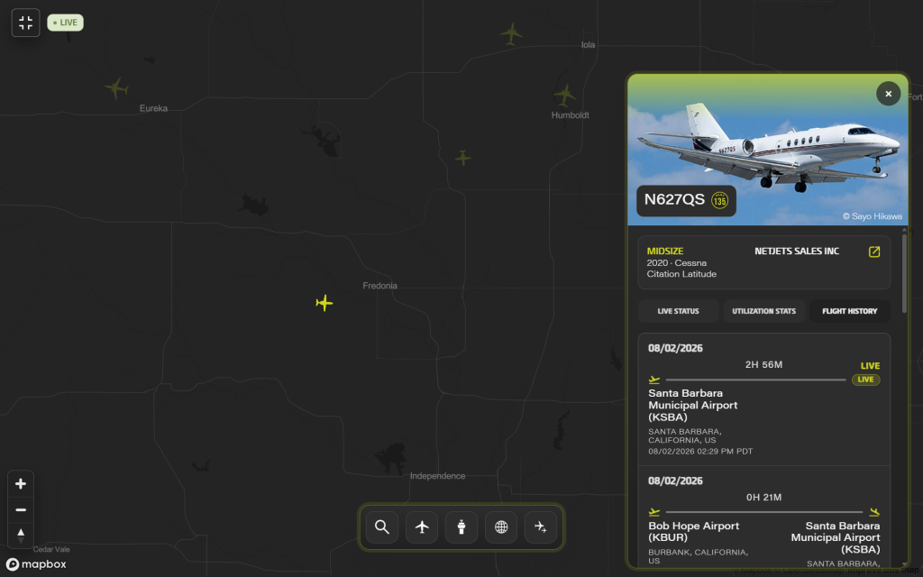Reset map bearing with compass button

point(21,536)
